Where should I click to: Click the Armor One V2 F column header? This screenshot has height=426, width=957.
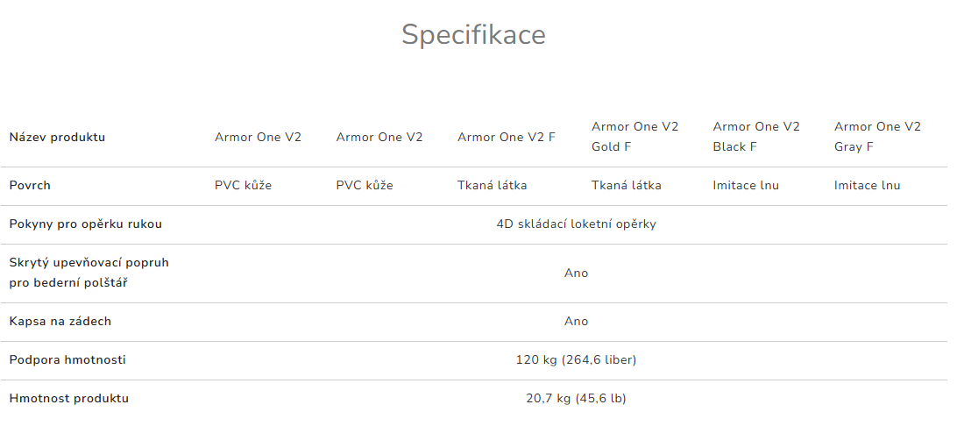[x=507, y=137]
